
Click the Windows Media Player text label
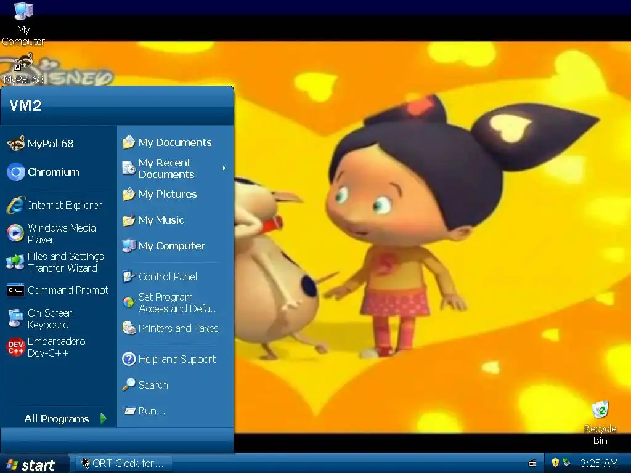click(x=62, y=233)
